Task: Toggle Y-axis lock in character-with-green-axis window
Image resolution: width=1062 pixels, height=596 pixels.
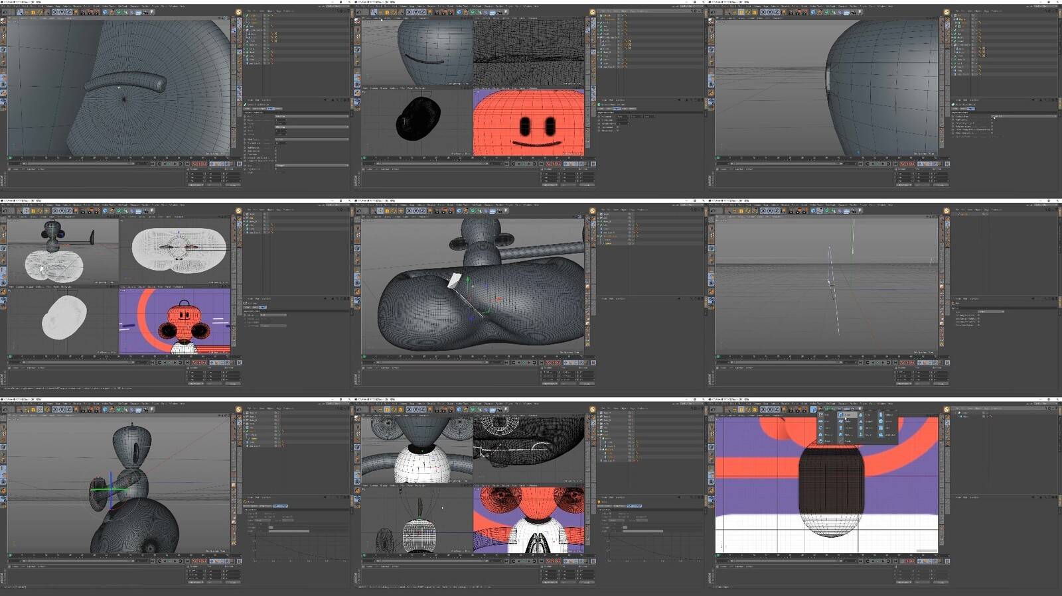Action: pyautogui.click(x=62, y=410)
